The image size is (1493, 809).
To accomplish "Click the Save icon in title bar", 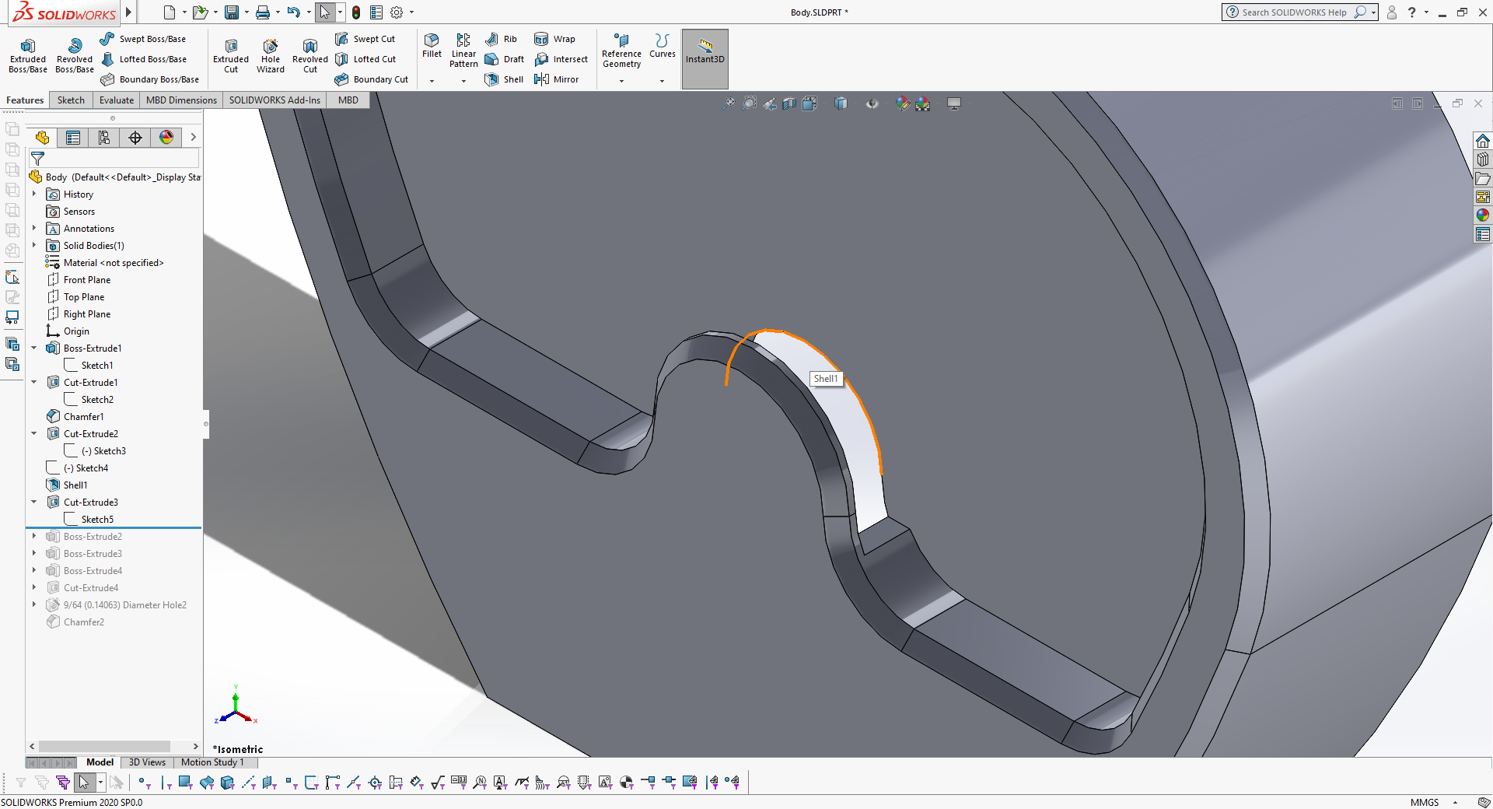I will [231, 12].
